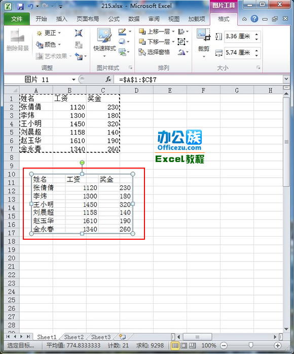294x354 pixels.
Task: Click the 100% zoom level in status bar
Action: tap(209, 345)
